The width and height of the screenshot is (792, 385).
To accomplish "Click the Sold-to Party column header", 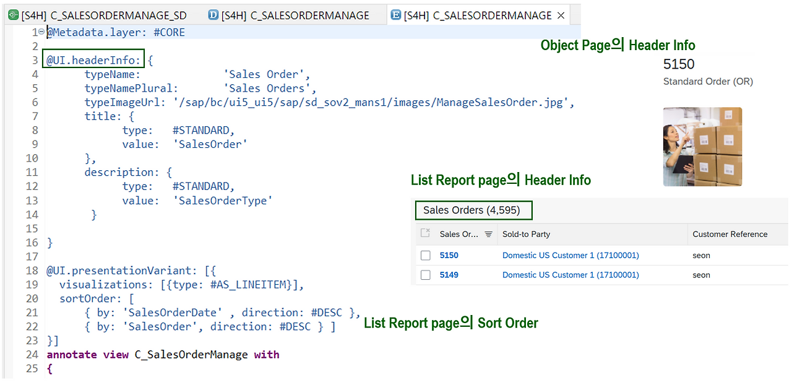I will pos(526,234).
